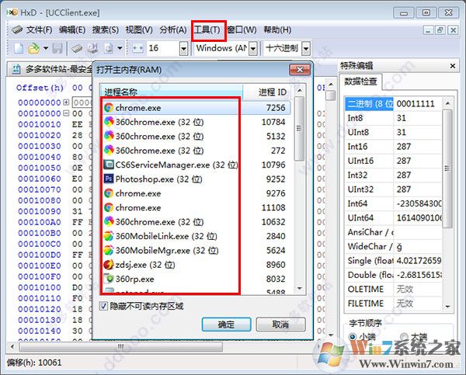Open the 分析(A) Analysis menu
Viewport: 466px width, 375px height.
173,30
